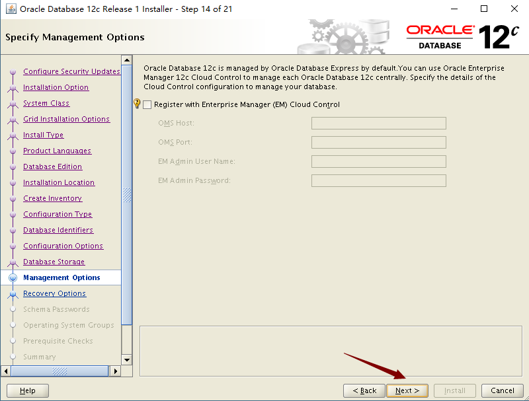This screenshot has height=401, width=529.
Task: Click the step list vertical scrollbar thumb
Action: [x=127, y=195]
